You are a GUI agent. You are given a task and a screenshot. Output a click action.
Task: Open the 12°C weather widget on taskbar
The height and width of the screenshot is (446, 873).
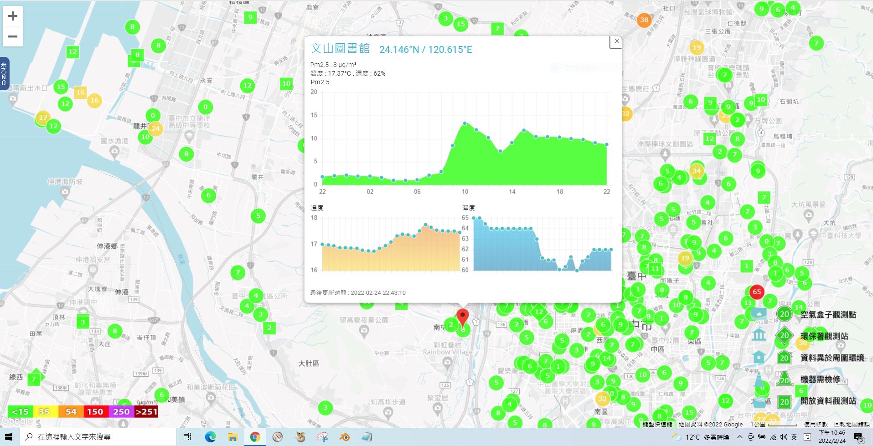tap(701, 437)
